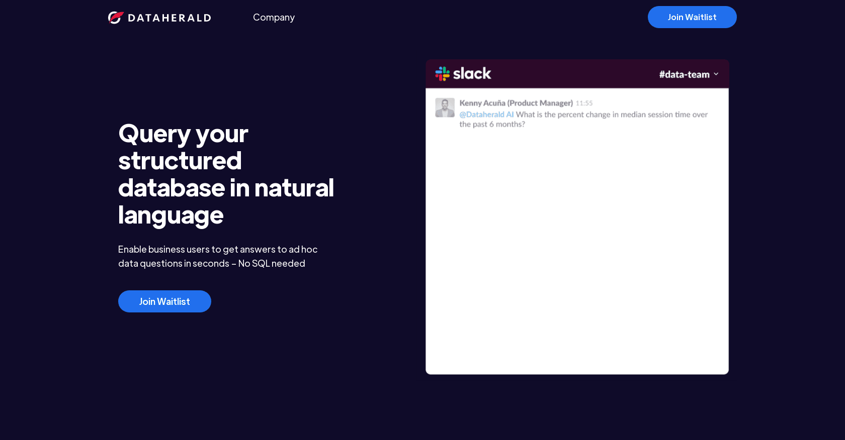
Task: Expand the #data-team channel dropdown chevron
Action: click(x=716, y=74)
